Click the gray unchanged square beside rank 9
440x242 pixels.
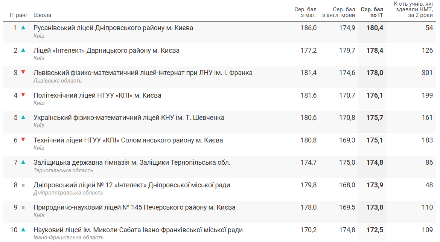[23, 207]
